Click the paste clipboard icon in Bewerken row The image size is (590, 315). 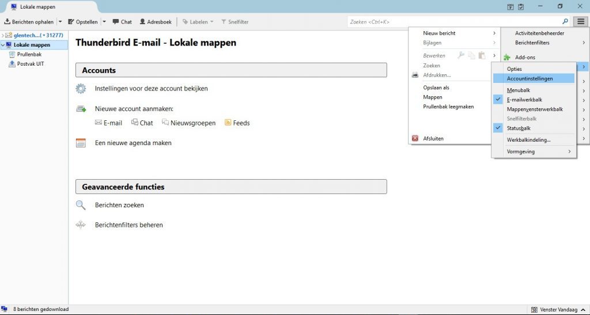[x=482, y=55]
